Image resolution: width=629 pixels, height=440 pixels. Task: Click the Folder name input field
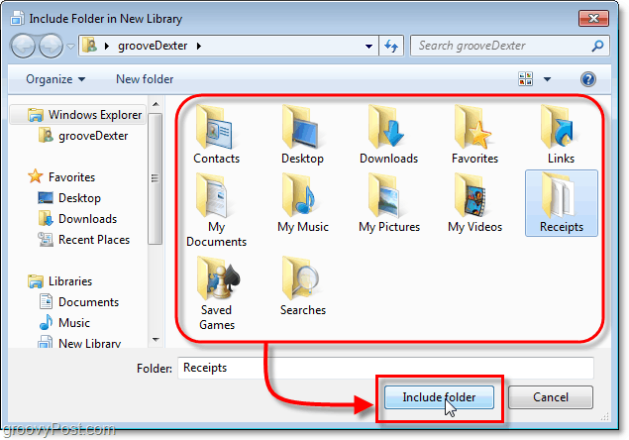coord(385,368)
